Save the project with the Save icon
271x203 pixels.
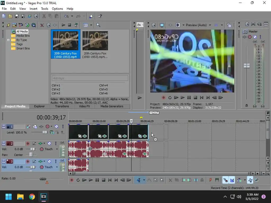[17, 16]
